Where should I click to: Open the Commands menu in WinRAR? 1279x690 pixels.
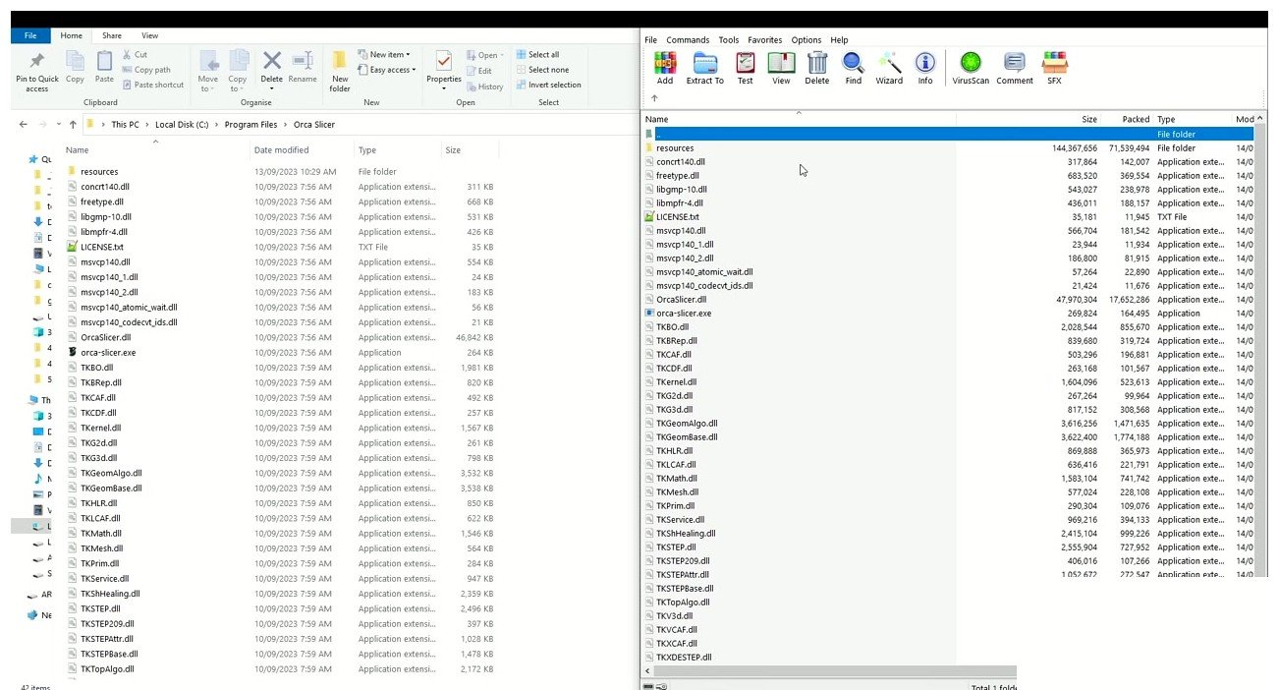point(688,40)
